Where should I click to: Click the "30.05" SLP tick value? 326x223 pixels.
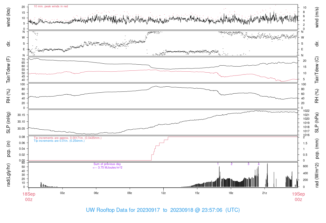(x=21, y=129)
